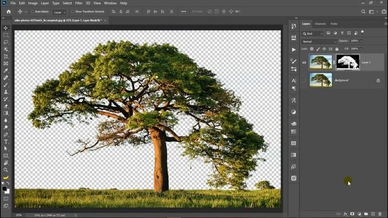Select the Rectangle shape tool
The image size is (388, 218).
point(5,156)
